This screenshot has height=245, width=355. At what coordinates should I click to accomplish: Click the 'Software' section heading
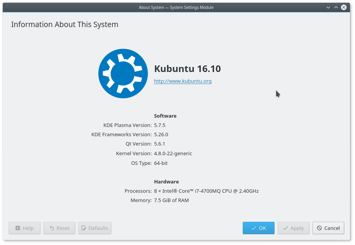coord(165,116)
